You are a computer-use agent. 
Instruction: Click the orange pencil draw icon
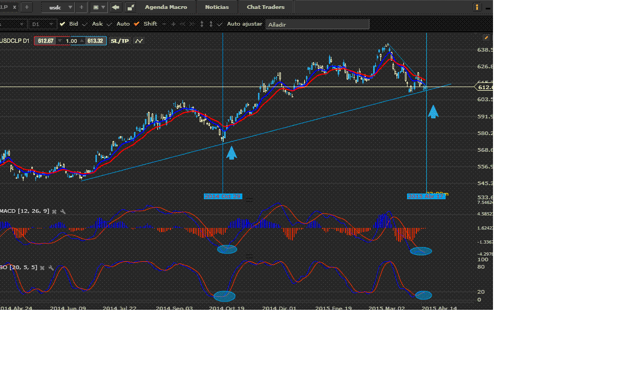(x=486, y=38)
